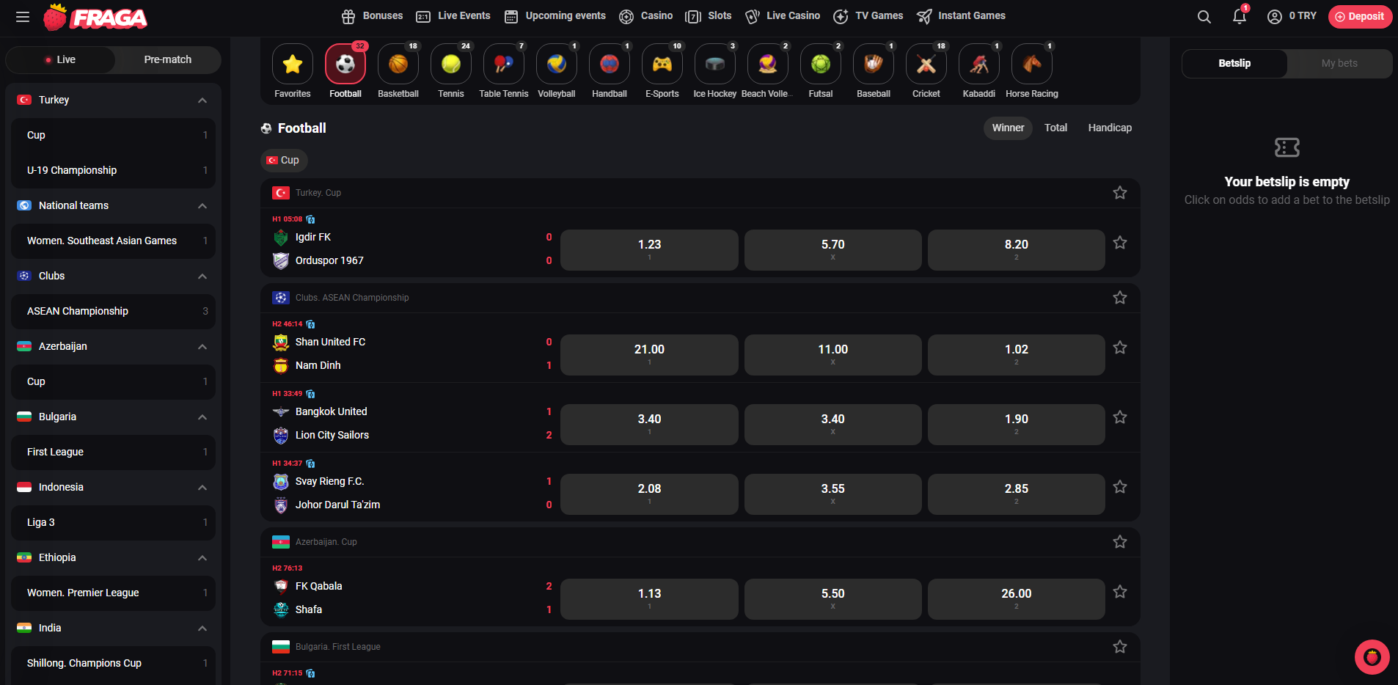
Task: Click the notifications bell icon
Action: pos(1239,16)
